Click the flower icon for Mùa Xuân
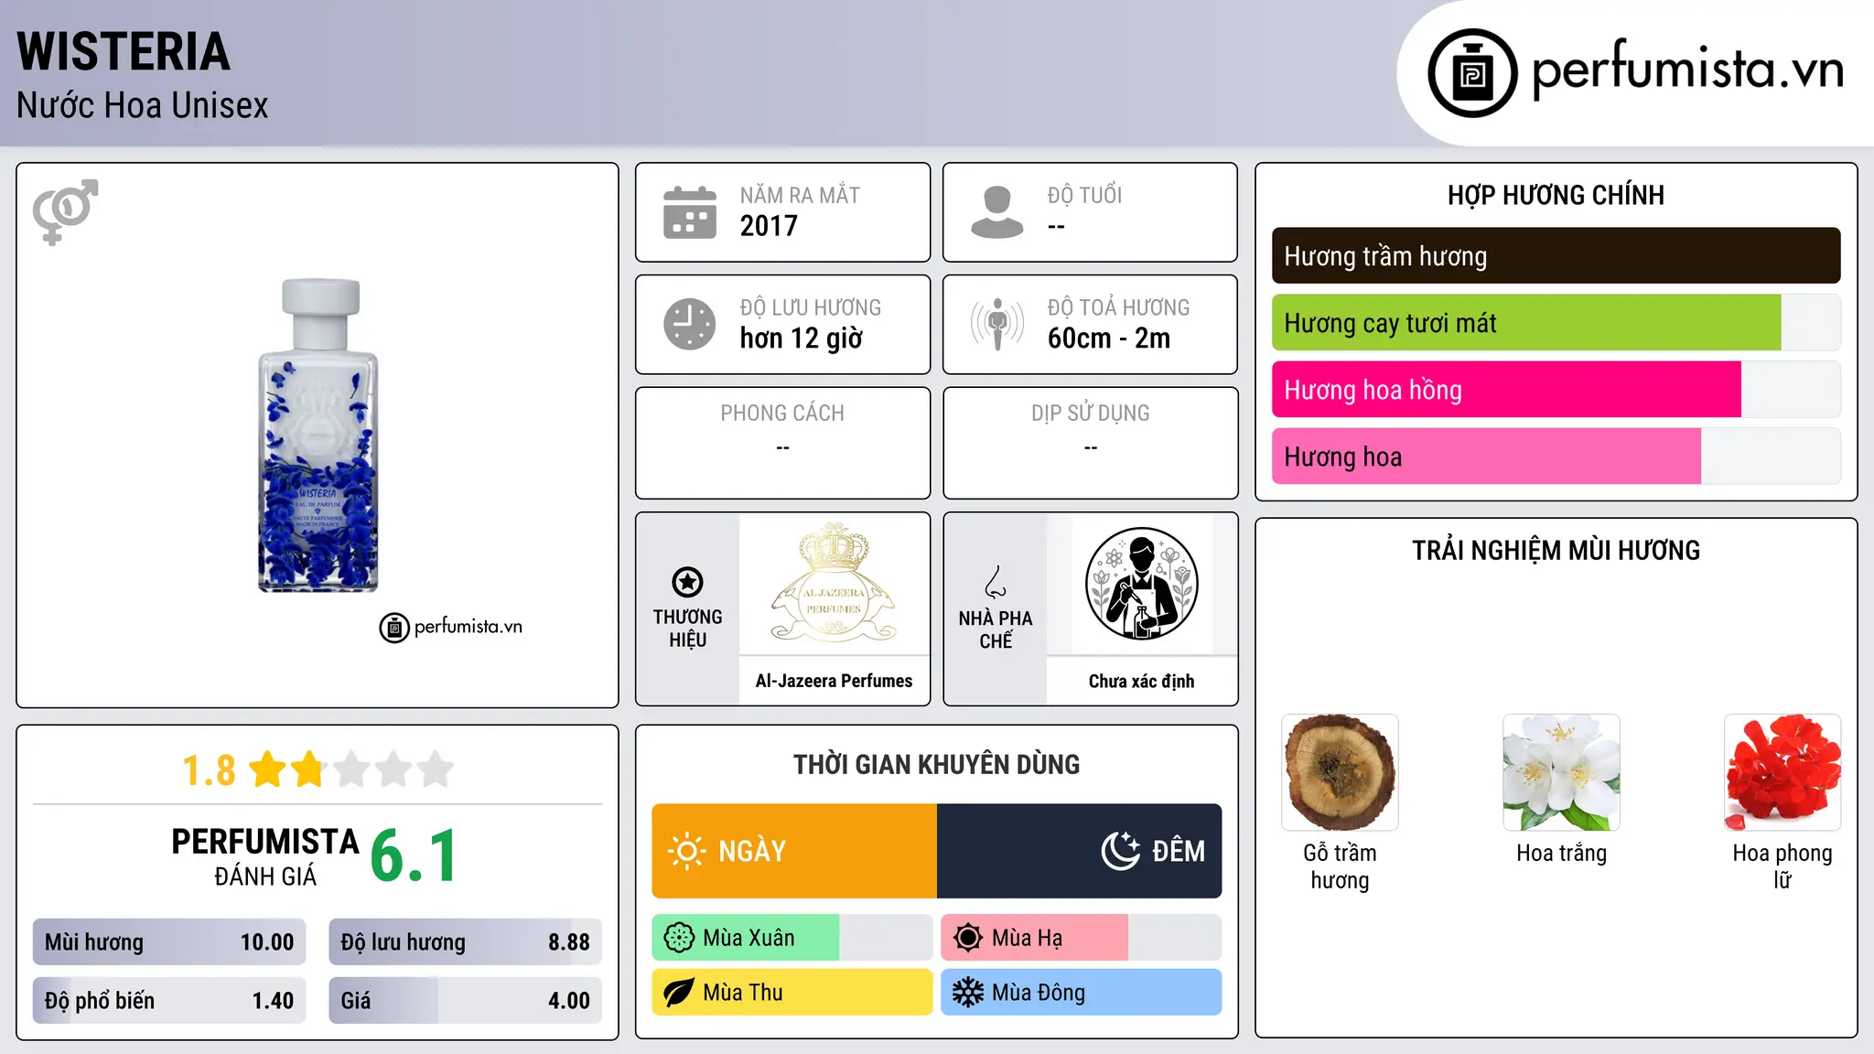 679,938
